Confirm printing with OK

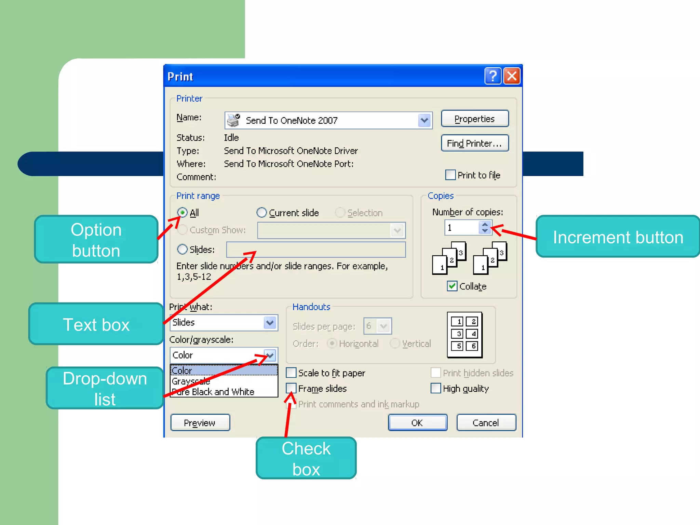[418, 423]
